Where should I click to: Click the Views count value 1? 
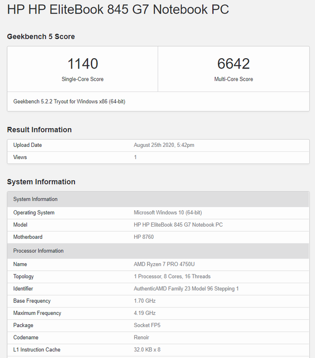pyautogui.click(x=135, y=157)
